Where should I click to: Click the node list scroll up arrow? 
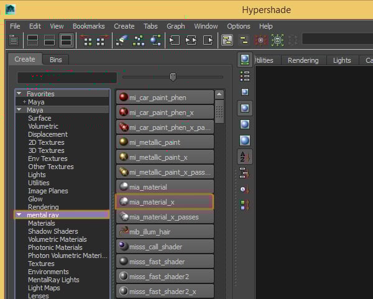click(219, 94)
